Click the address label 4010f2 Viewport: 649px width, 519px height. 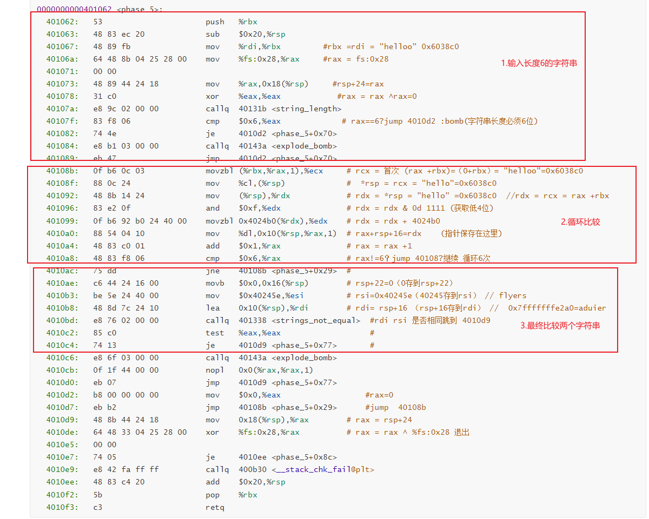62,495
